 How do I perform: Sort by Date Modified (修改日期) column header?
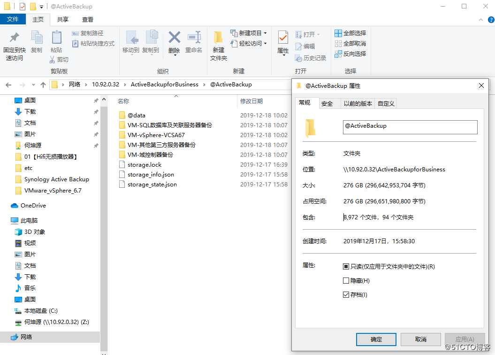[251, 101]
